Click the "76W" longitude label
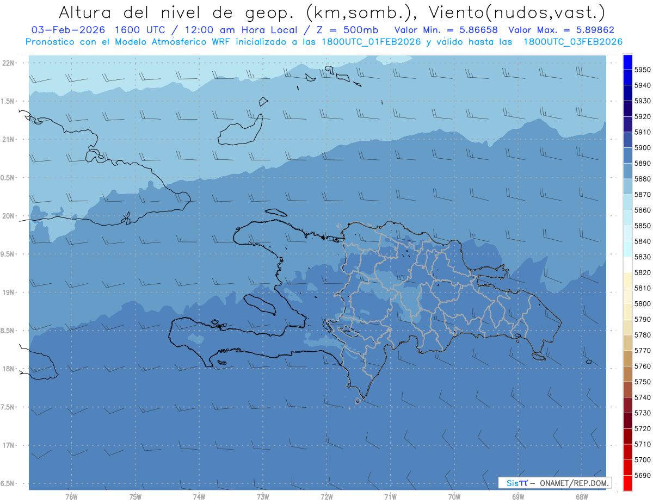Image resolution: width=653 pixels, height=504 pixels. 71,497
